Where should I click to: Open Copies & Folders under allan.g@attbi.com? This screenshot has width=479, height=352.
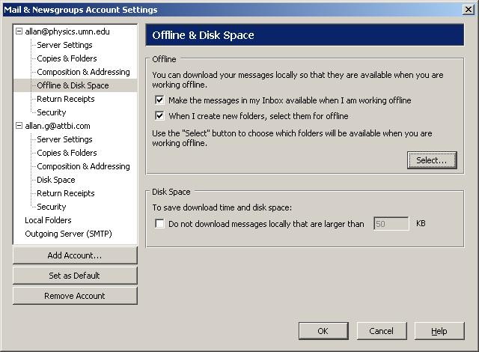pos(67,153)
